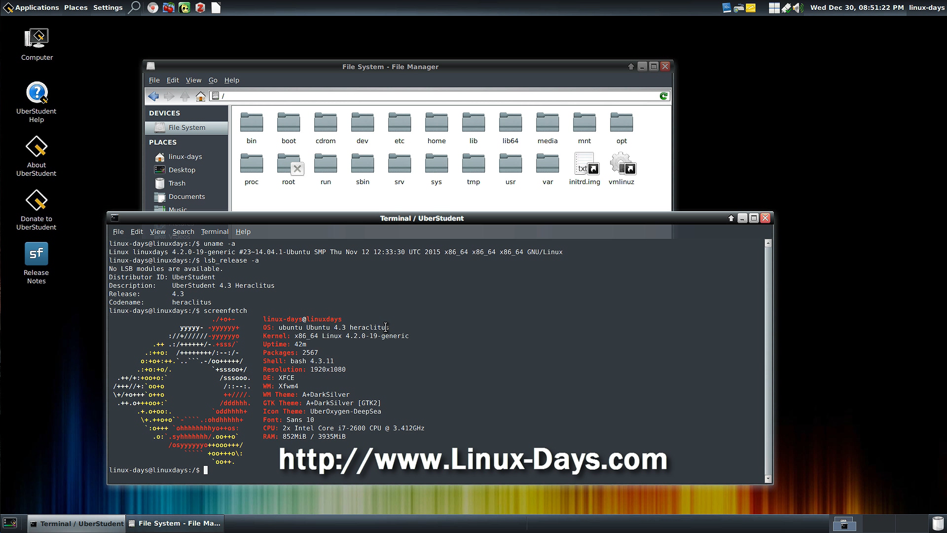Open the Computer desktop icon
This screenshot has height=533, width=947.
(x=37, y=44)
